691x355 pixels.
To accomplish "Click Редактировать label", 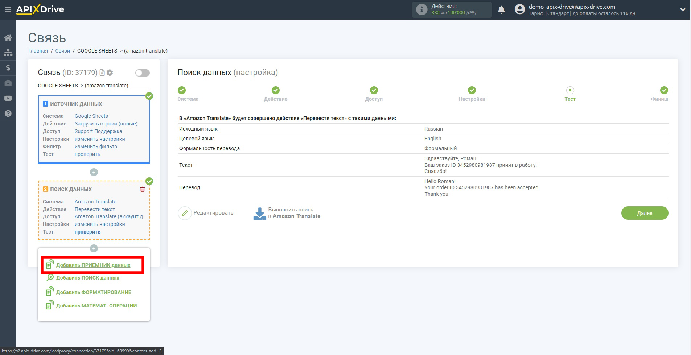I will [x=213, y=213].
